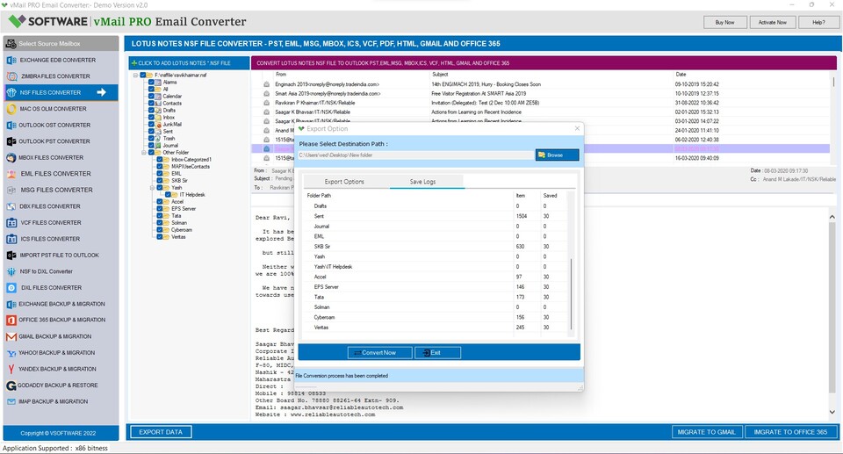Select the Journal folder in the tree
The image size is (843, 454).
click(170, 146)
